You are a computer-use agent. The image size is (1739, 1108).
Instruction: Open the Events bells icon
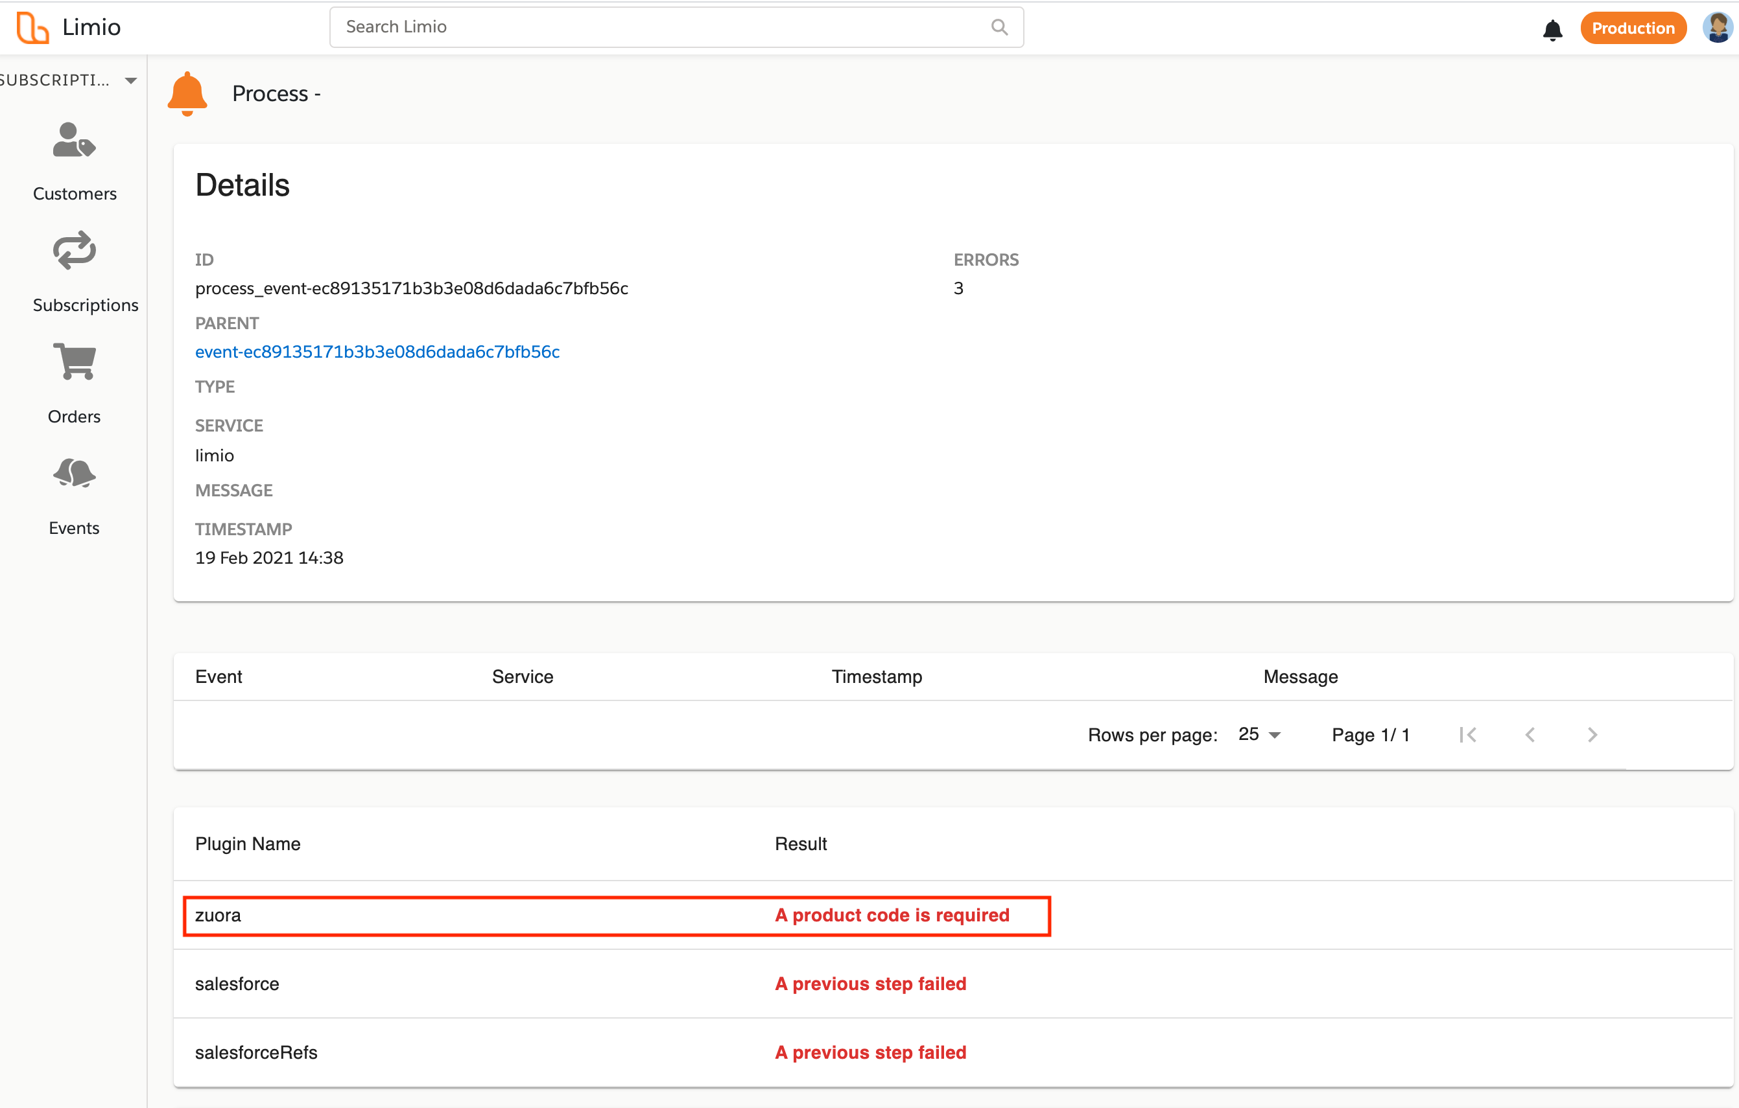[x=75, y=473]
